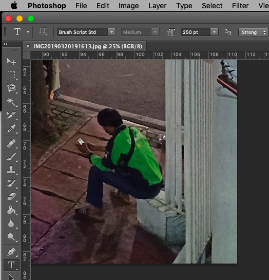Open the 250 pt font size dropdown
Screen dimensions: 269x280
[x=214, y=32]
